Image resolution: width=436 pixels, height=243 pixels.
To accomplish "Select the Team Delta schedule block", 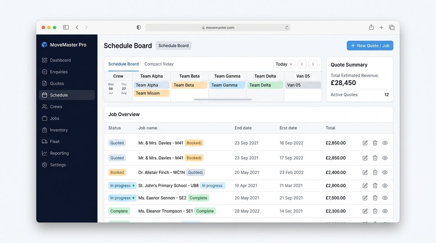I will click(265, 85).
